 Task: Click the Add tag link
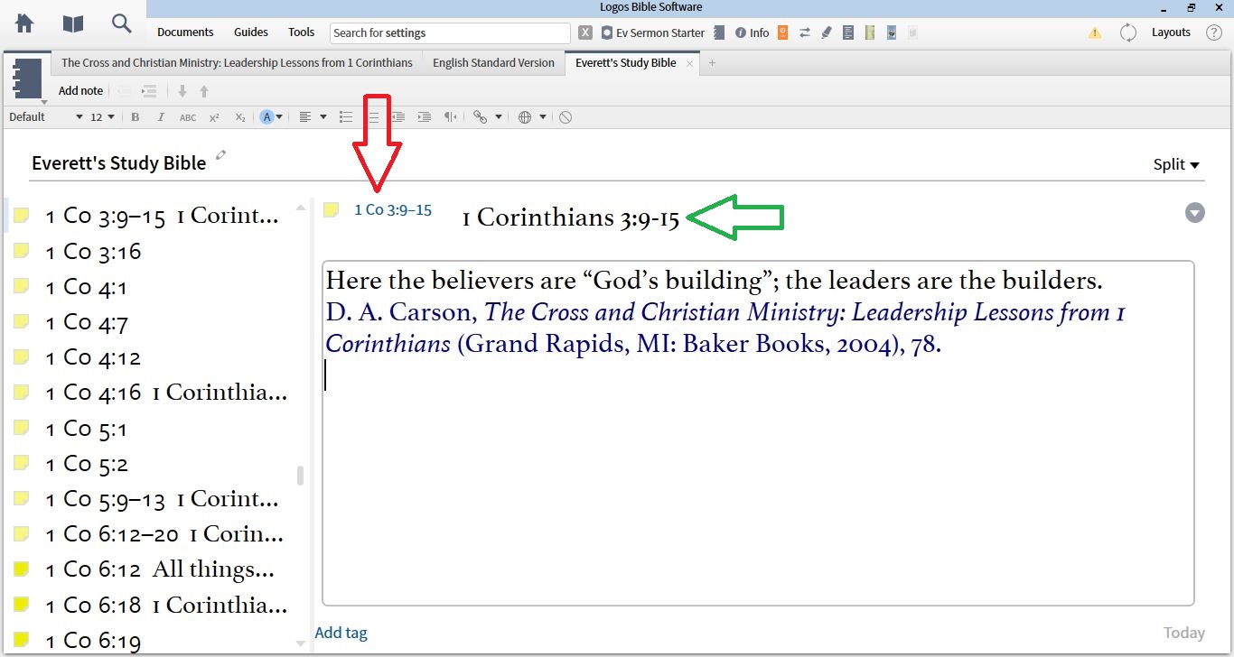(x=341, y=634)
